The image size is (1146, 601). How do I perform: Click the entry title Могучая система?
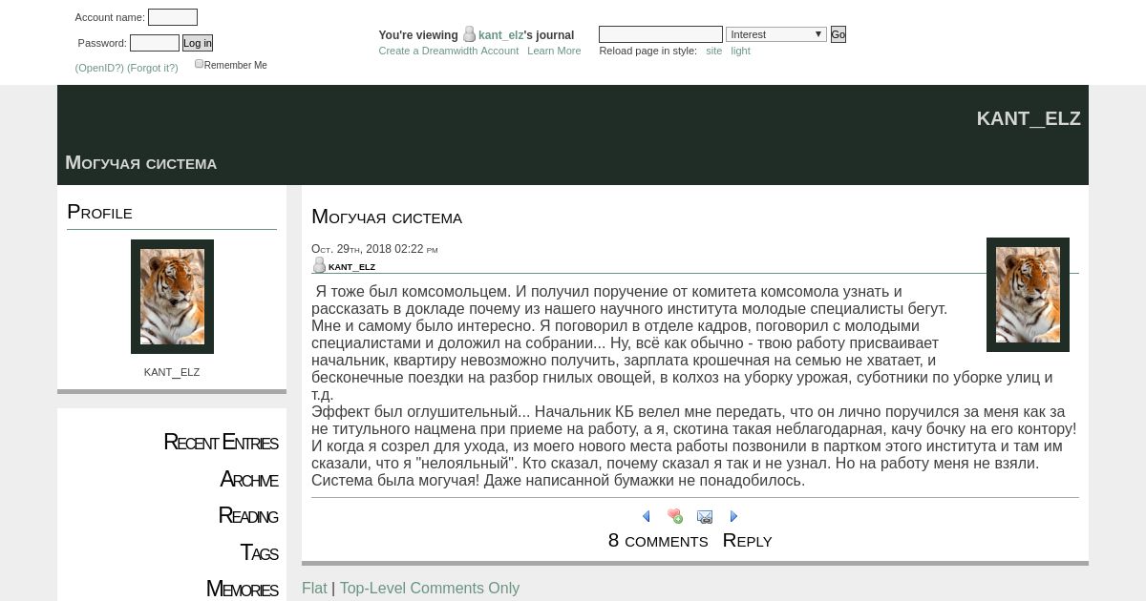pyautogui.click(x=387, y=218)
